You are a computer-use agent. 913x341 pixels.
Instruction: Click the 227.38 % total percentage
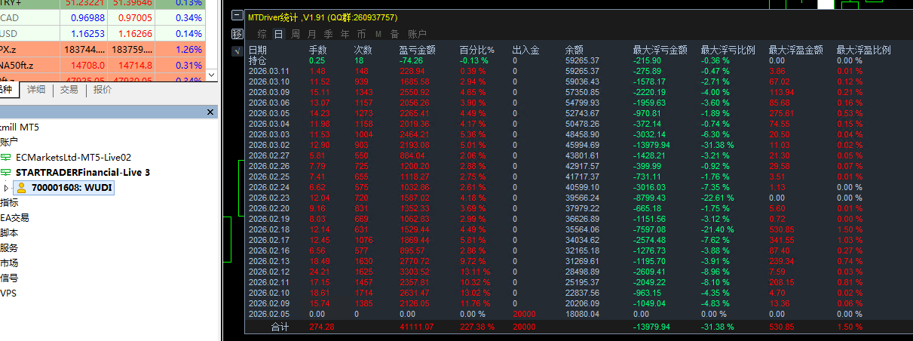(476, 327)
